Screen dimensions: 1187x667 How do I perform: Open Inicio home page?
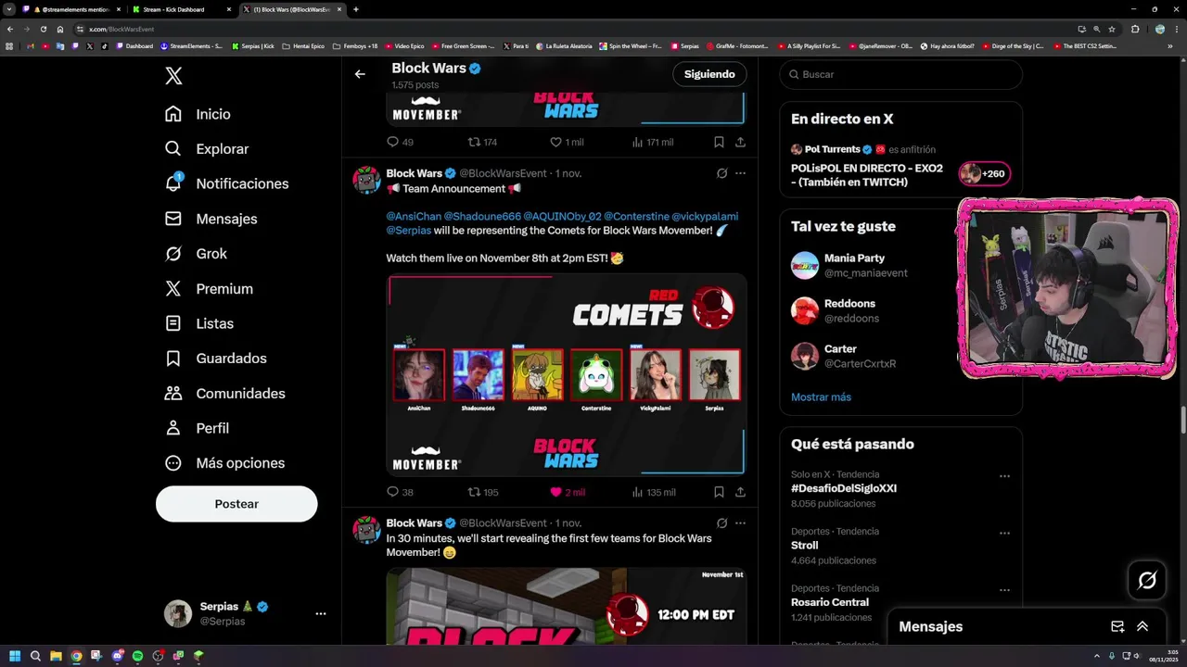(x=198, y=114)
